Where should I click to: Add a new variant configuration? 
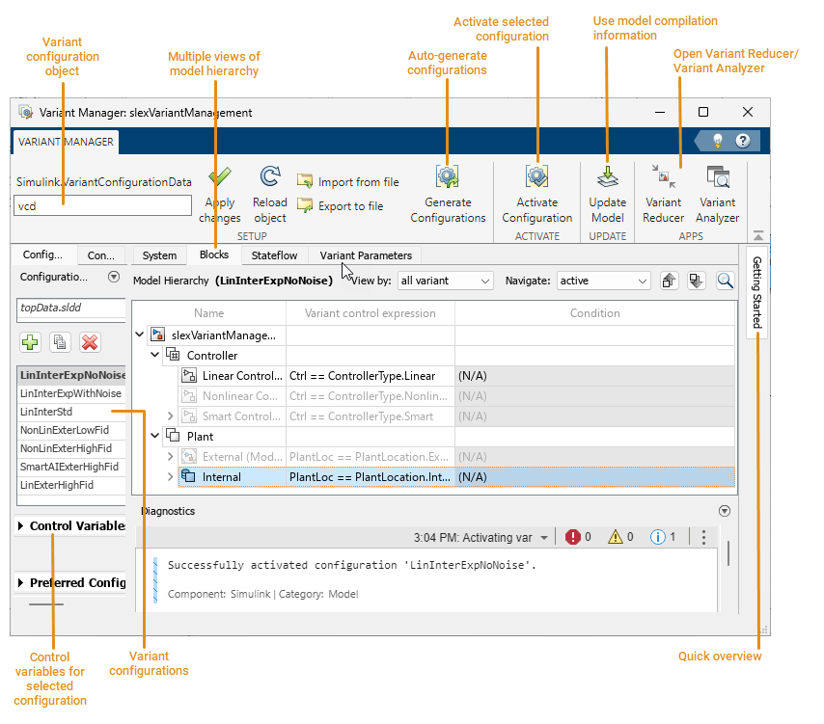(30, 342)
